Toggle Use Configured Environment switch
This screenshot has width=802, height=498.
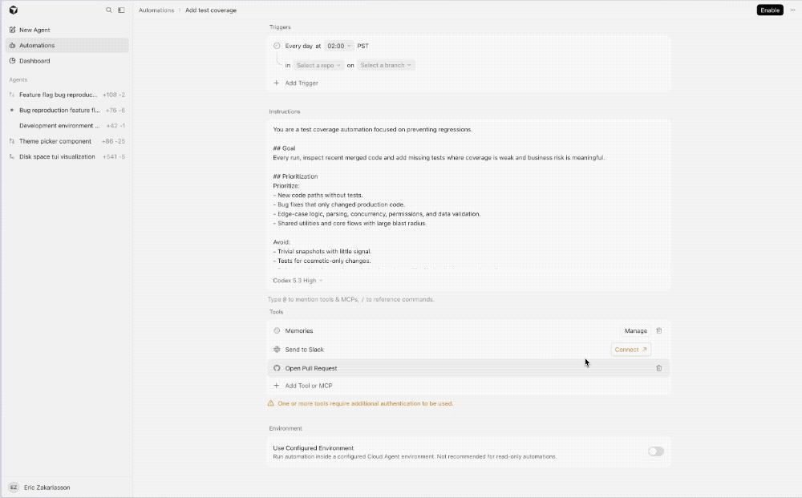(655, 451)
